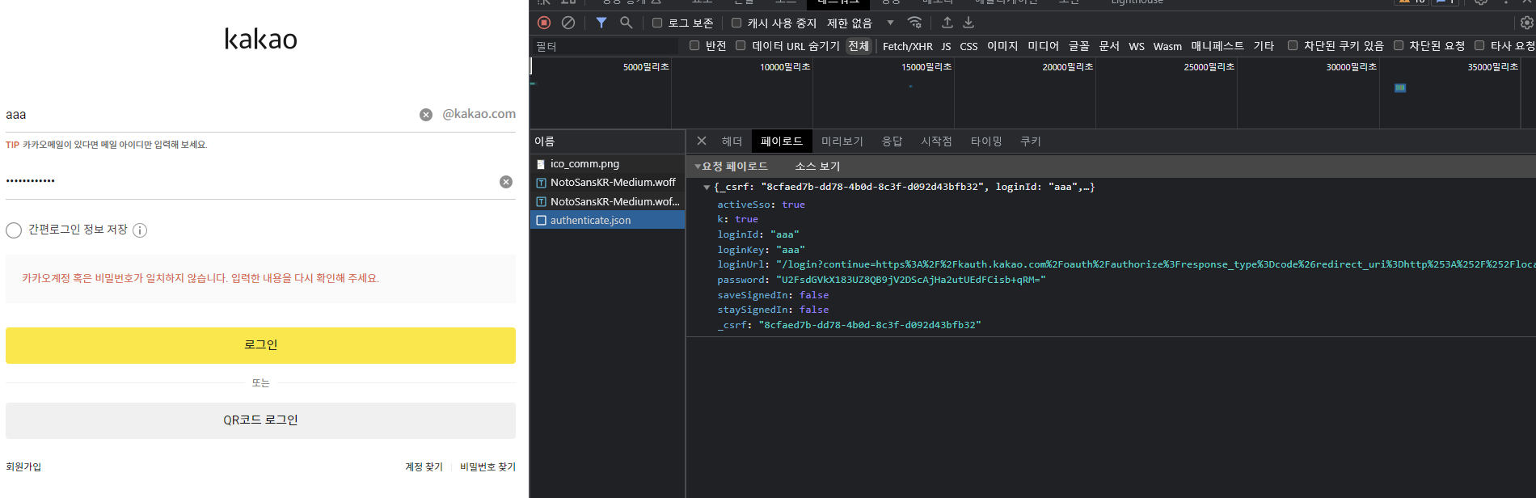The image size is (1536, 498).
Task: Close the request details panel
Action: (x=702, y=141)
